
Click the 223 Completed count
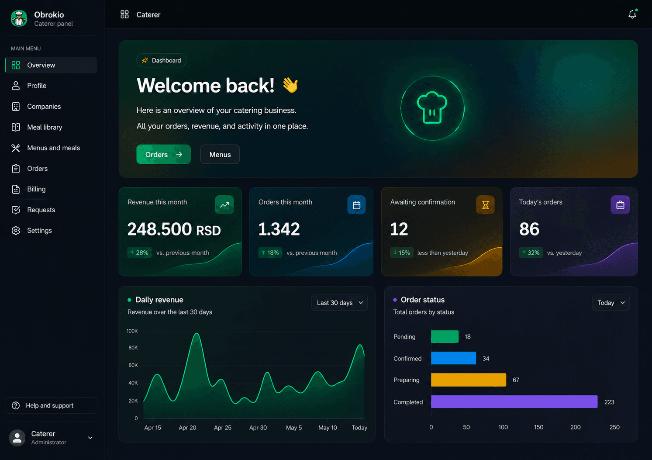coord(609,402)
